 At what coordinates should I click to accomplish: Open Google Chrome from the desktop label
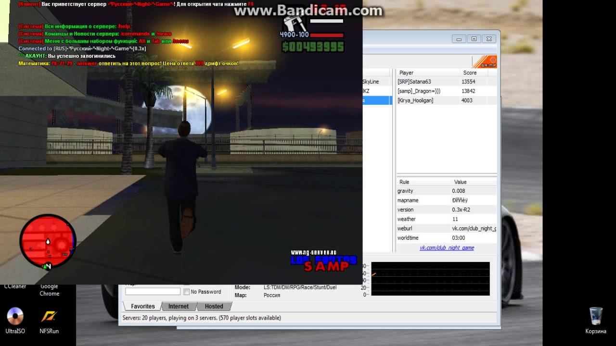tap(49, 290)
